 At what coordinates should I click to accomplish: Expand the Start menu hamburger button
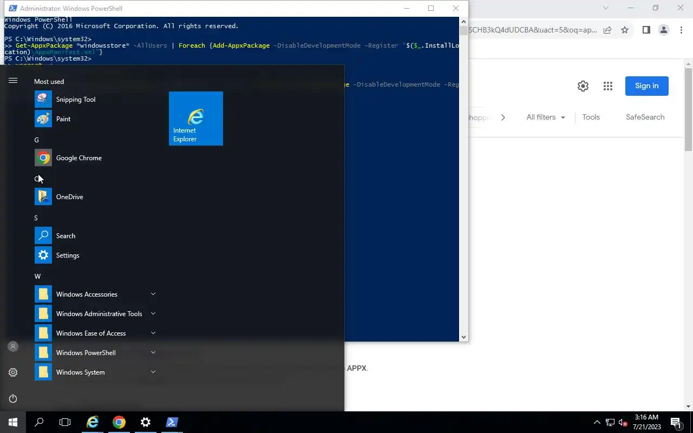tap(13, 81)
